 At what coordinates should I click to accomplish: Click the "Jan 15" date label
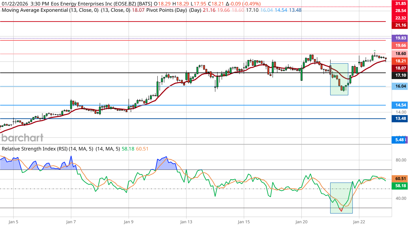click(x=244, y=222)
